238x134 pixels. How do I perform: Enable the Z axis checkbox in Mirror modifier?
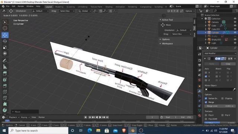(x=206, y=80)
